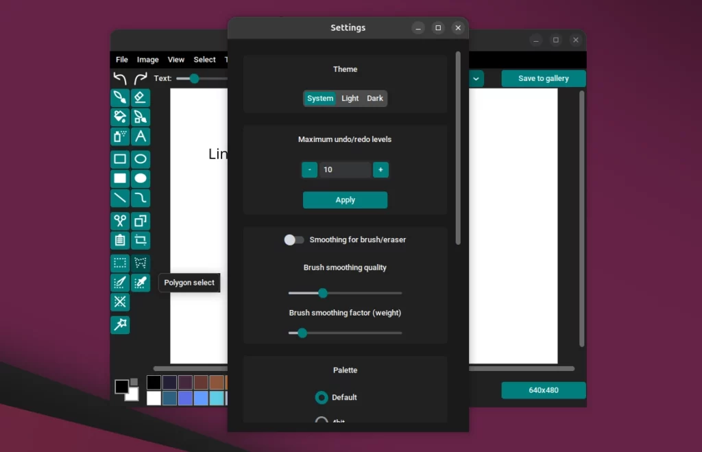Image resolution: width=702 pixels, height=452 pixels.
Task: Cut the selection with the Scissors tool
Action: (120, 220)
